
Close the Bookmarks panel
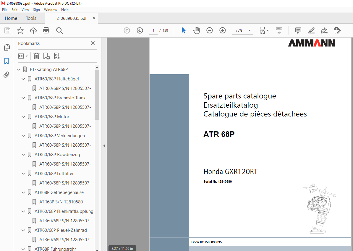tap(93, 43)
